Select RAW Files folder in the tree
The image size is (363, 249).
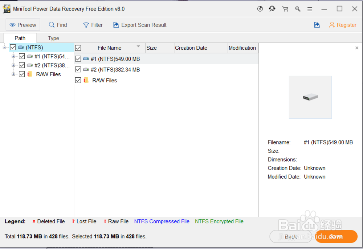48,74
